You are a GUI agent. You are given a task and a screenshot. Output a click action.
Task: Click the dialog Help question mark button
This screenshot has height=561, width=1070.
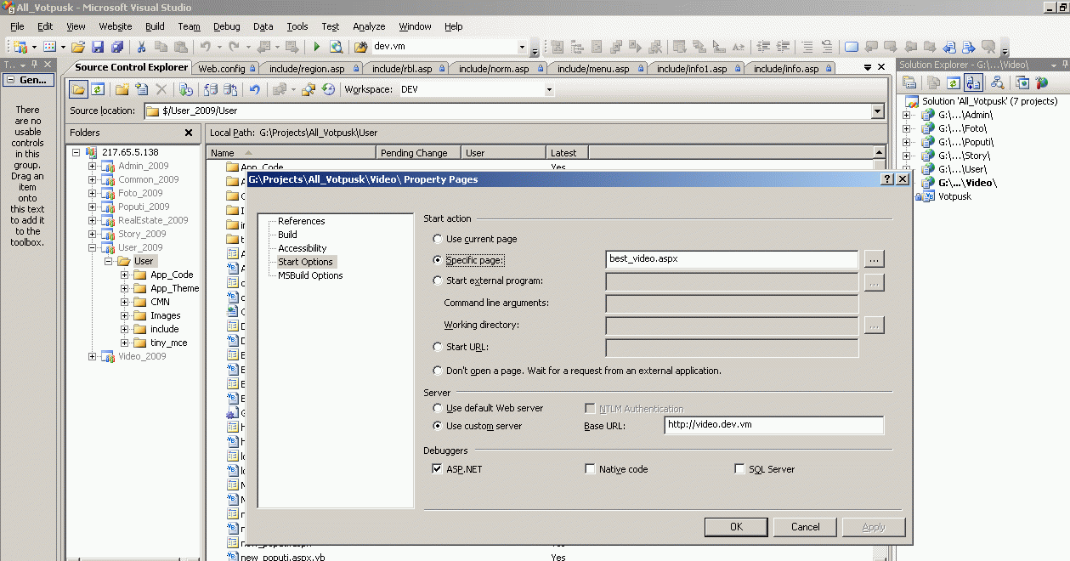(x=888, y=179)
